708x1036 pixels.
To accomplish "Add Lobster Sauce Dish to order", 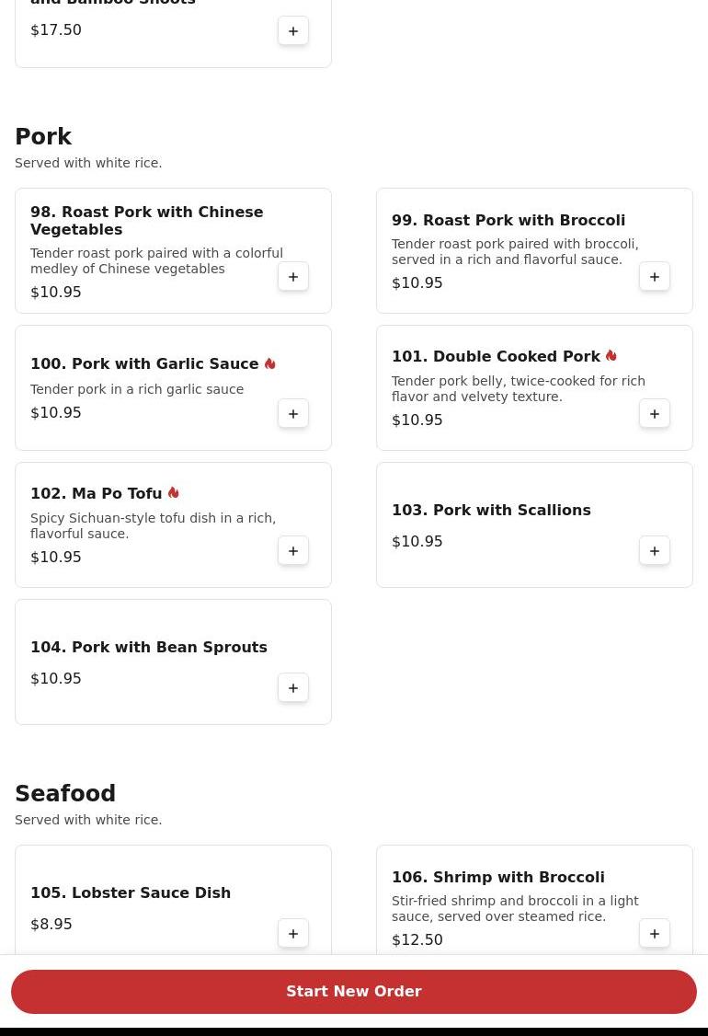I will point(293,934).
